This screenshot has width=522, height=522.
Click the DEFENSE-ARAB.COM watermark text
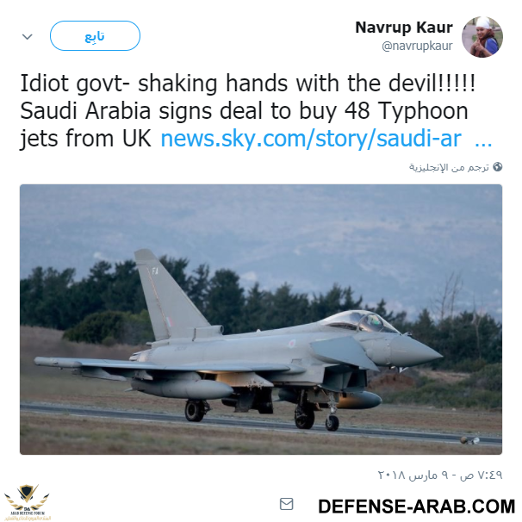point(416,506)
